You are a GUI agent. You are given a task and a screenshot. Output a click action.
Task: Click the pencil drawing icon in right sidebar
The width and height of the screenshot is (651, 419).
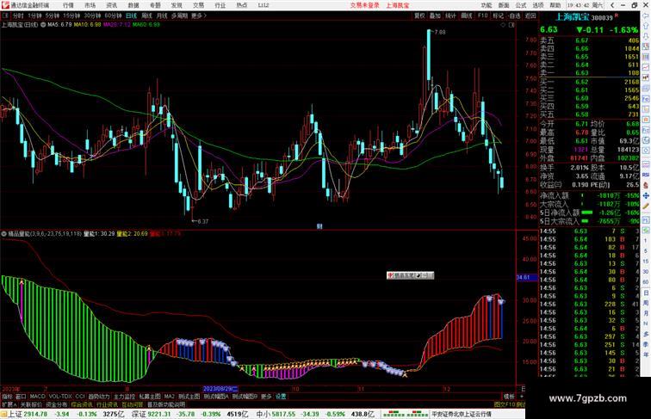point(646,206)
